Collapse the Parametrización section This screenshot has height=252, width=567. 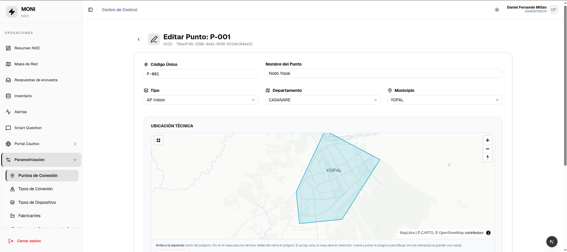coord(41,160)
